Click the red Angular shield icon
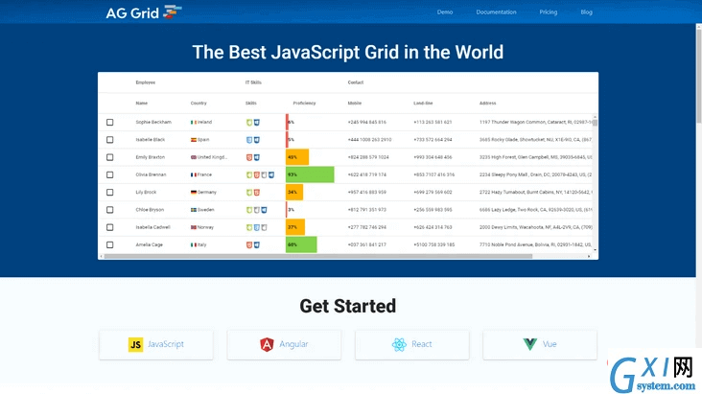702x394 pixels. tap(267, 344)
